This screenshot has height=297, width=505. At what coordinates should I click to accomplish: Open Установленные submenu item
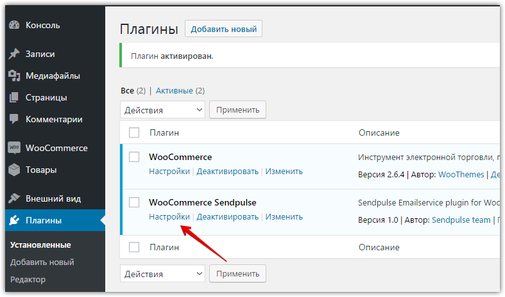pos(40,245)
